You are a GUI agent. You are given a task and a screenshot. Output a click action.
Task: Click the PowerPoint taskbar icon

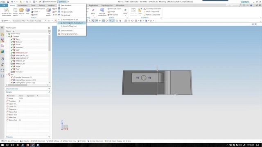tap(27, 145)
